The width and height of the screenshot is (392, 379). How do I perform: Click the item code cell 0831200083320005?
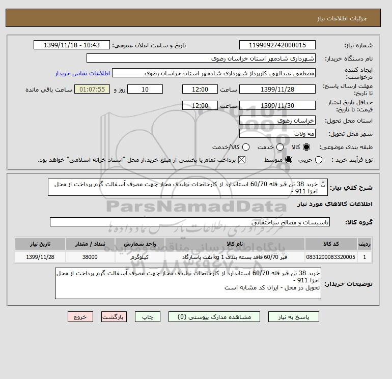(x=331, y=257)
